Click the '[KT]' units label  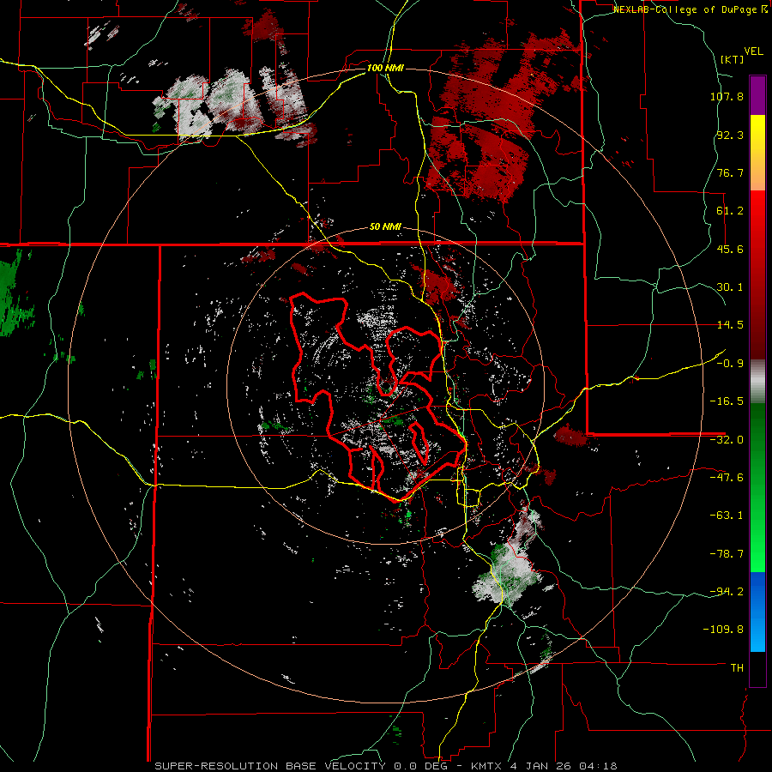733,59
